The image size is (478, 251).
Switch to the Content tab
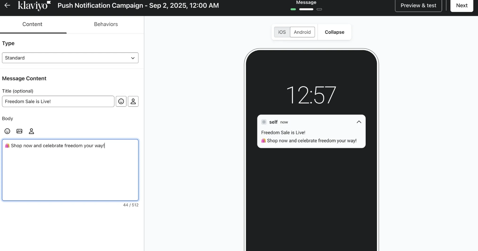(x=33, y=24)
